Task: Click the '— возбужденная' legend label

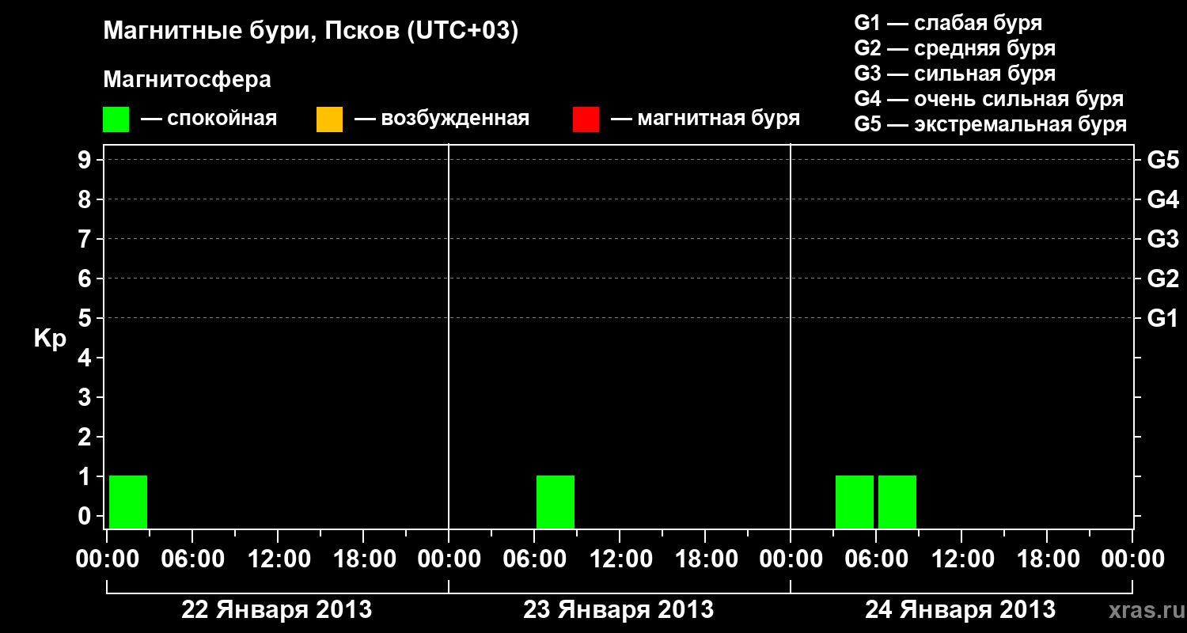Action: (442, 119)
